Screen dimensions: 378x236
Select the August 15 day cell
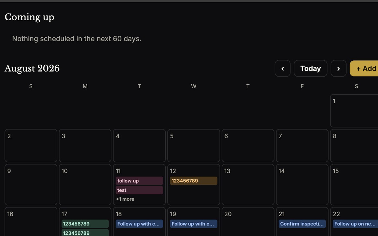[354, 185]
